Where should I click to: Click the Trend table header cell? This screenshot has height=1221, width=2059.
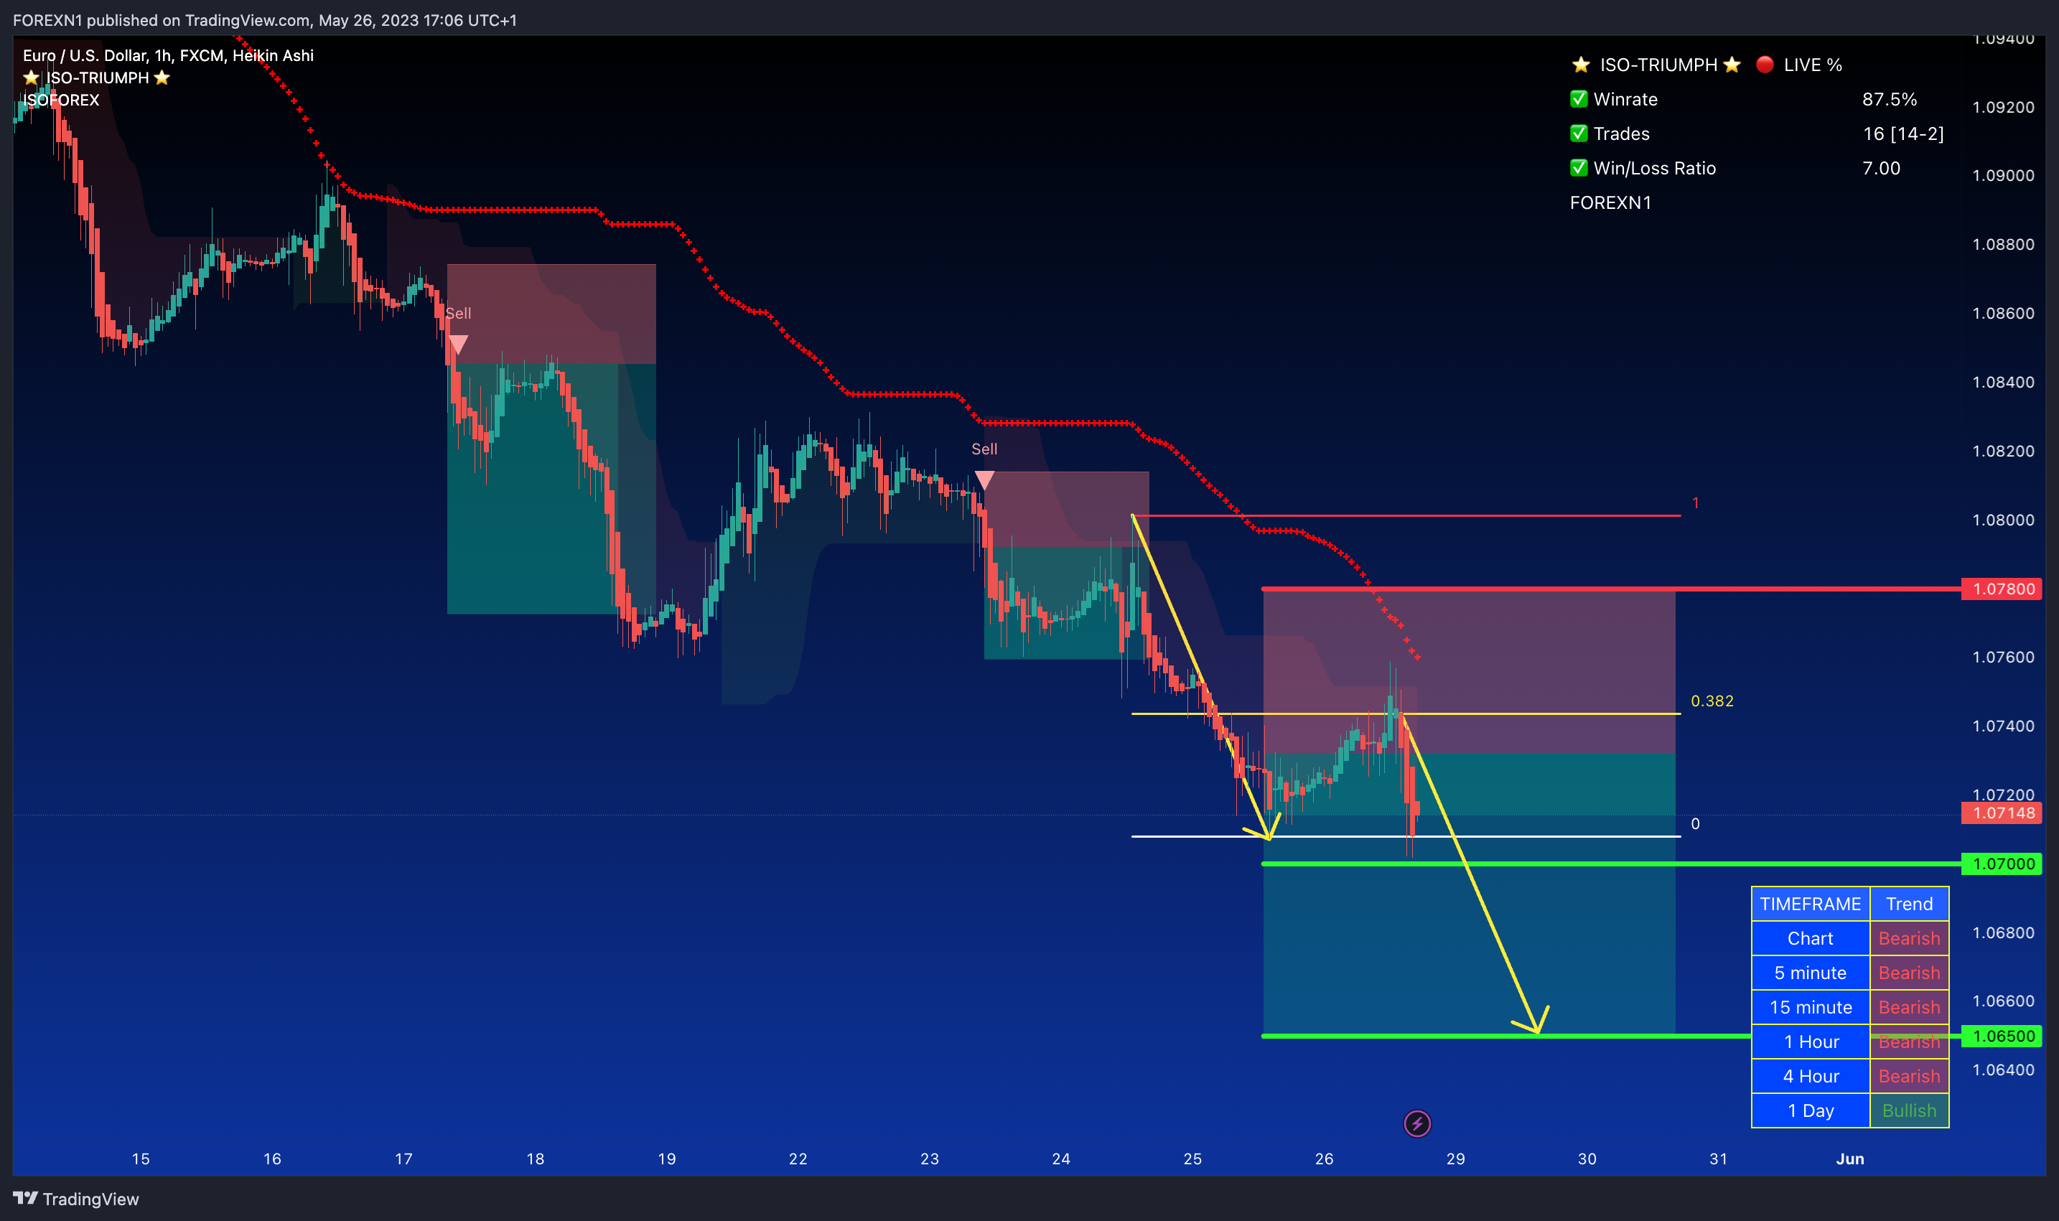1909,904
